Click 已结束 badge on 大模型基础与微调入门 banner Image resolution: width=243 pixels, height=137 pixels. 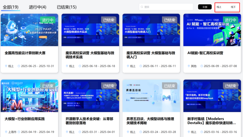170,20
